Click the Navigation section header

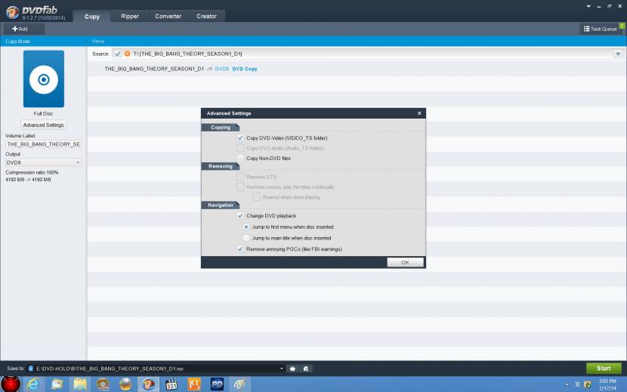pos(221,205)
